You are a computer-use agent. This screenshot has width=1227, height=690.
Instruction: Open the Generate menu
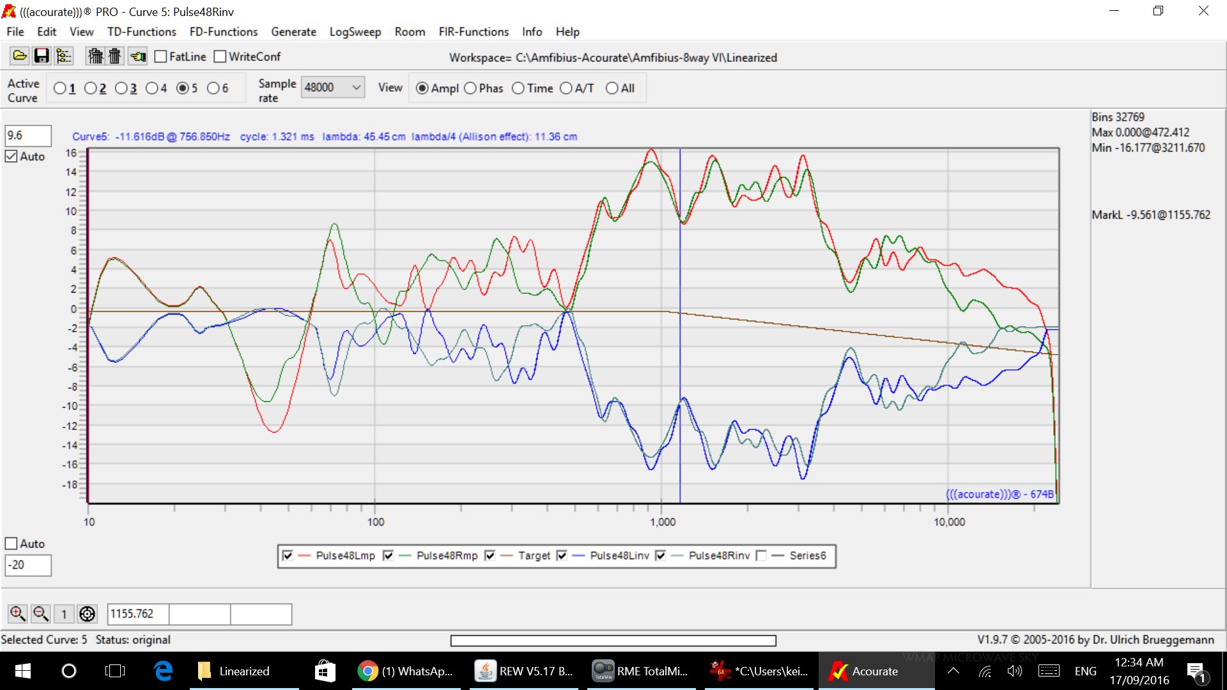[294, 32]
